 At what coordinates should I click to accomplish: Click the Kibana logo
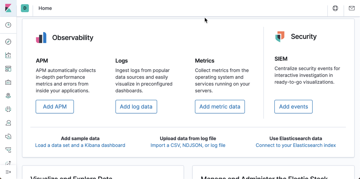click(8, 8)
